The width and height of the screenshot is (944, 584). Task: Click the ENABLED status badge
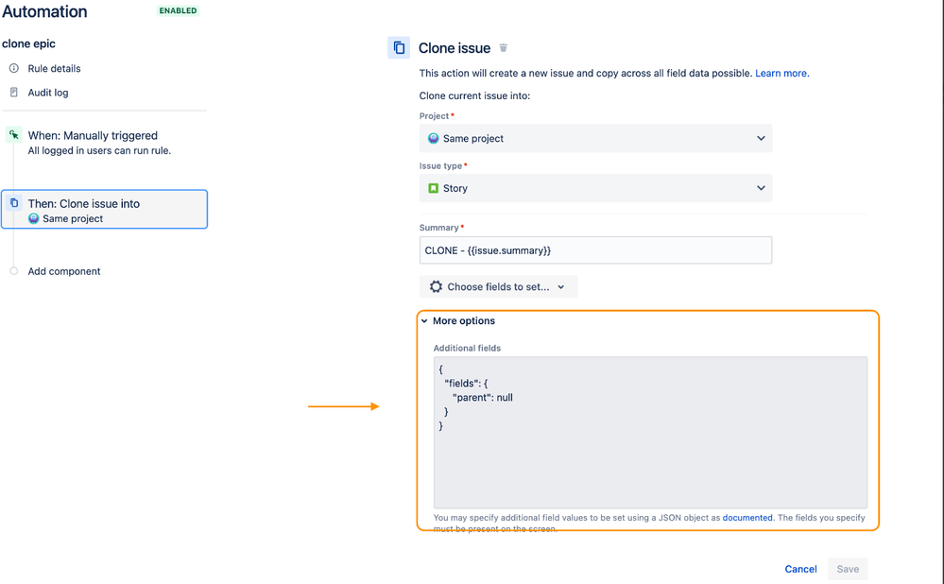(x=178, y=10)
